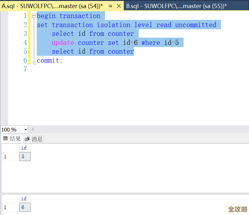The image size is (249, 215).
Task: Collapse the begin transaction code block
Action: [34, 16]
